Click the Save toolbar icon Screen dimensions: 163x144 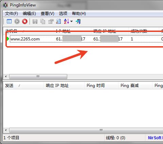35,21
